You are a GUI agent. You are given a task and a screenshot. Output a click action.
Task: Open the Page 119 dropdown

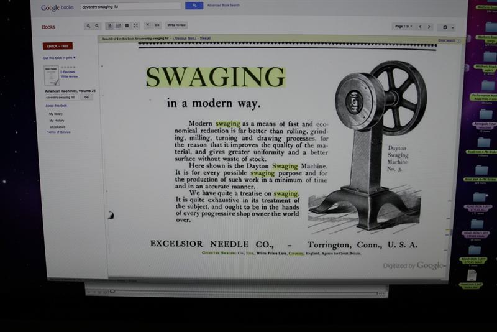click(x=403, y=27)
